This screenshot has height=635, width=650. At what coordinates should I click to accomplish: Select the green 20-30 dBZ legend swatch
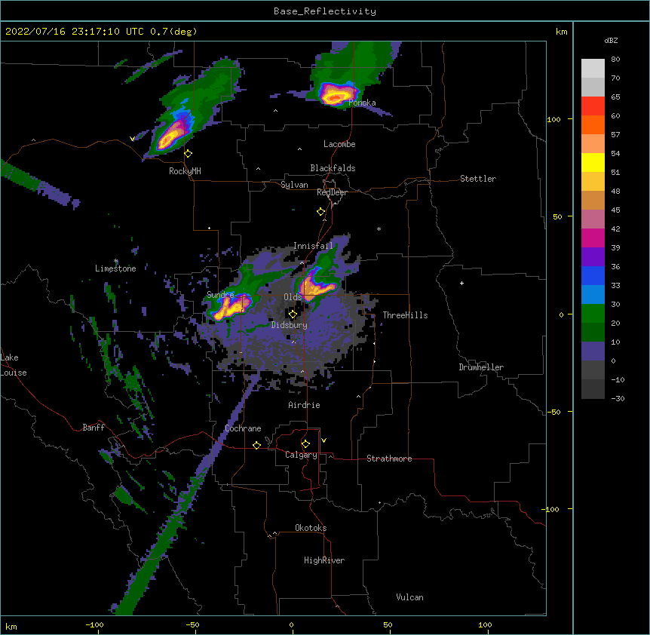click(x=593, y=314)
